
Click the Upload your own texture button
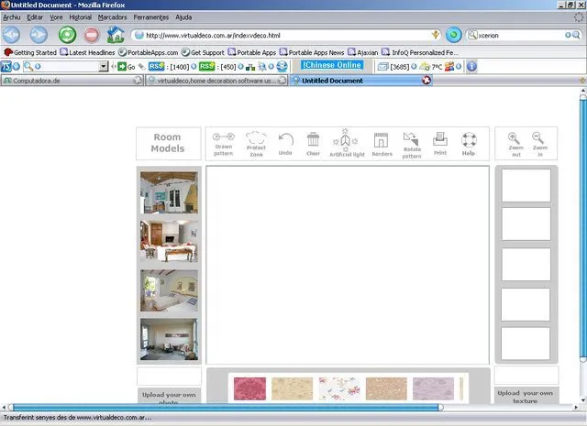pyautogui.click(x=526, y=395)
